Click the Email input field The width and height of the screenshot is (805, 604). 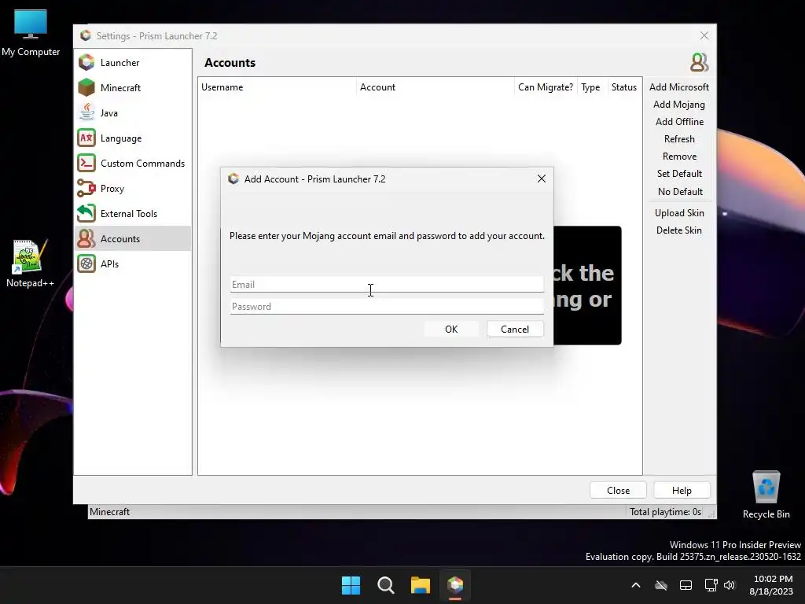point(387,285)
